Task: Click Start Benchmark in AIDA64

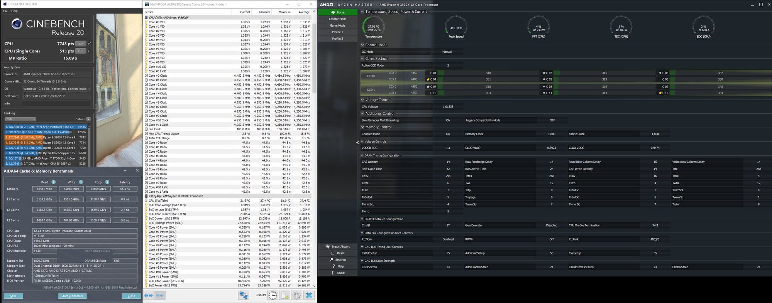Action: [x=73, y=296]
